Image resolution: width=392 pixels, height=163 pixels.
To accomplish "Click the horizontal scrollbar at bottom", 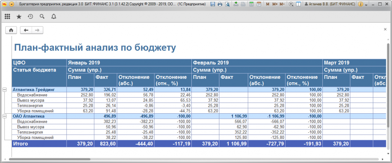I will pyautogui.click(x=153, y=159).
